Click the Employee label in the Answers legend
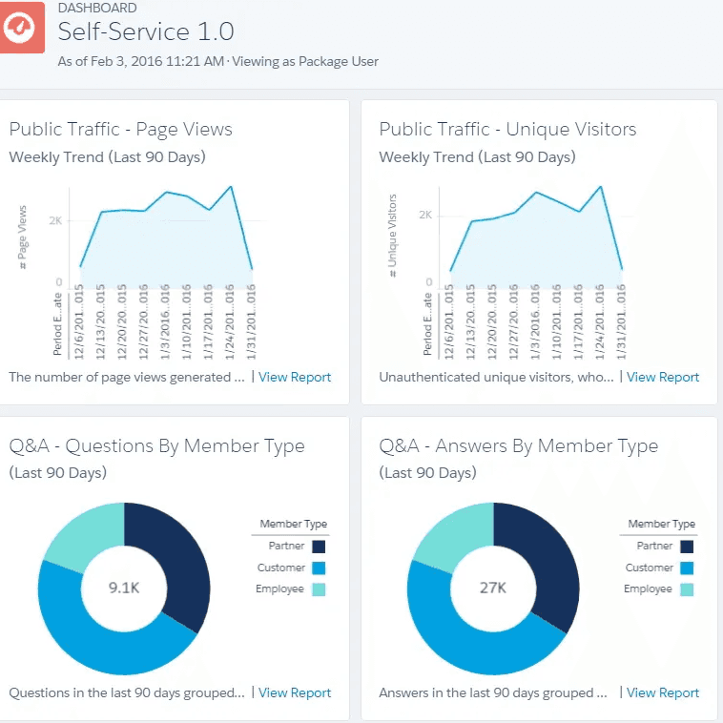 [x=648, y=589]
